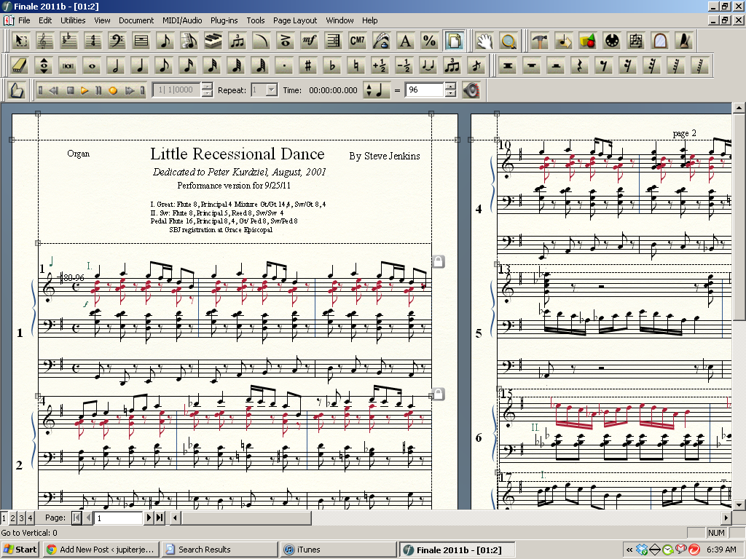Screen dimensions: 746x559
Task: Select the Text tool letter A
Action: coord(405,41)
